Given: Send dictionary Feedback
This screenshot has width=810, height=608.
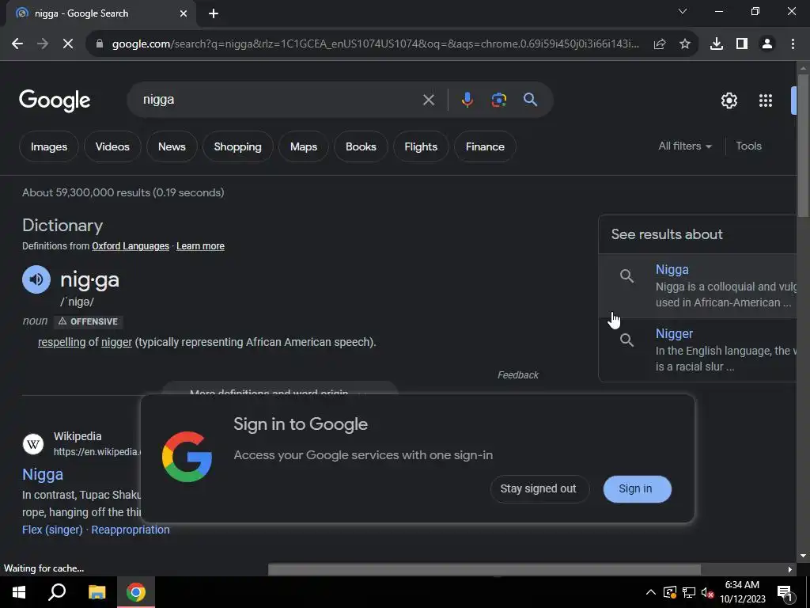Looking at the screenshot, I should [x=517, y=375].
